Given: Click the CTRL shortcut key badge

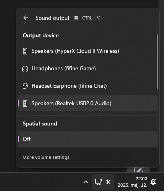Looking at the screenshot, I should 87,18.
